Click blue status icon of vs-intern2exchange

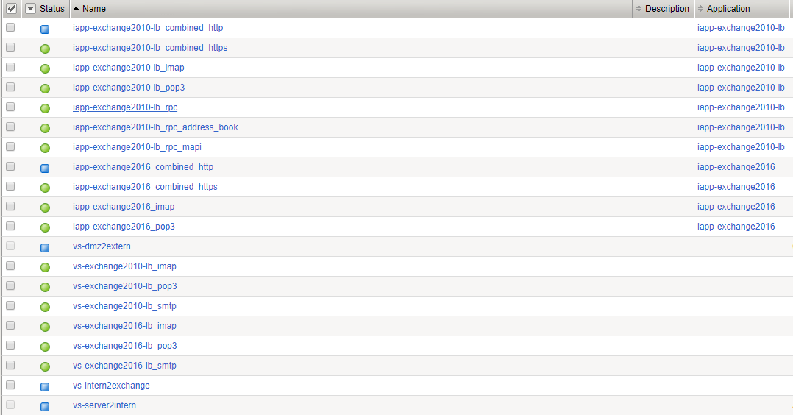[x=45, y=386]
